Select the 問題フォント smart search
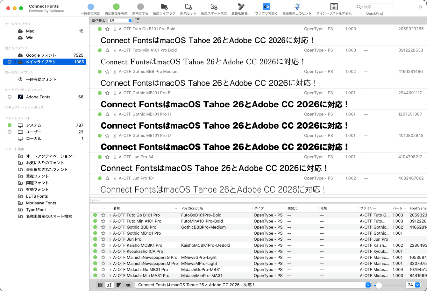The height and width of the screenshot is (291, 427). pyautogui.click(x=45, y=183)
